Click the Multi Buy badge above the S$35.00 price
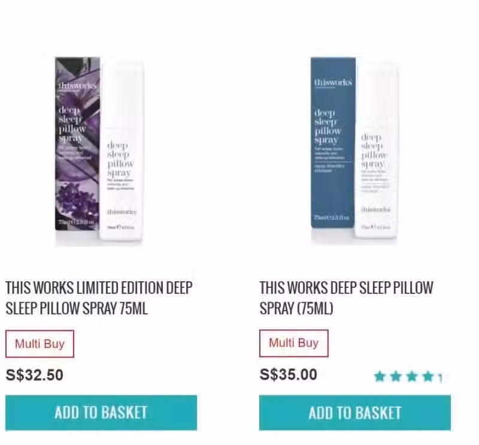Screen dimensions: 479x445 (294, 343)
